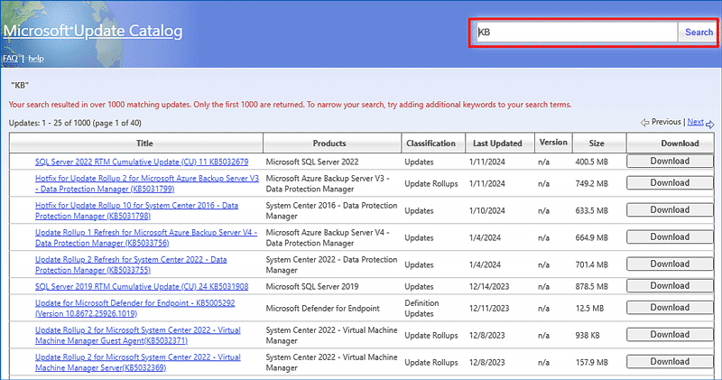722x380 pixels.
Task: Sort by the Size column header
Action: point(597,144)
